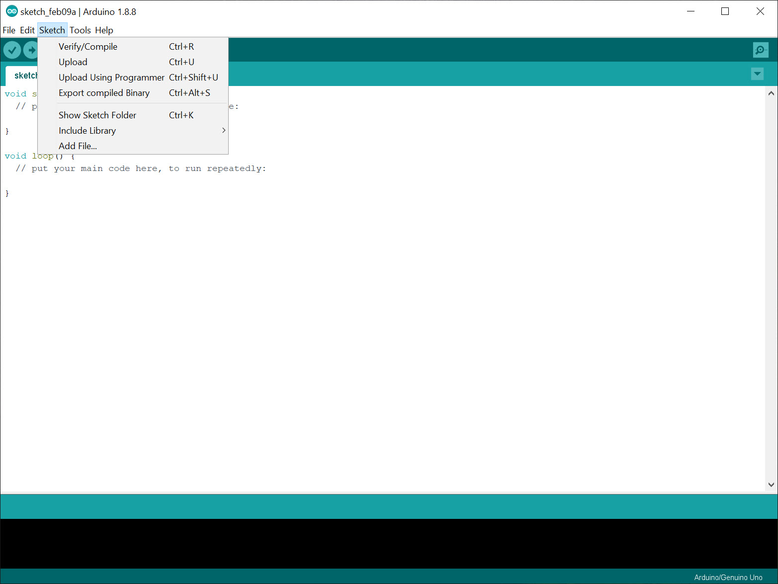This screenshot has height=584, width=778.
Task: Click the editor scrollbar up arrow
Action: click(771, 93)
